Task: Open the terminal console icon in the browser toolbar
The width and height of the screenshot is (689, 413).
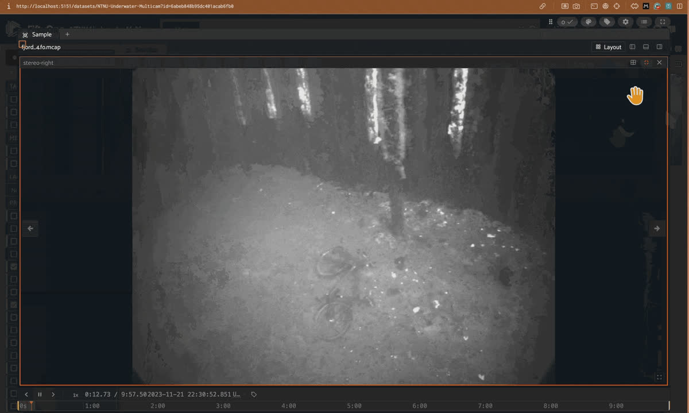Action: coord(594,6)
